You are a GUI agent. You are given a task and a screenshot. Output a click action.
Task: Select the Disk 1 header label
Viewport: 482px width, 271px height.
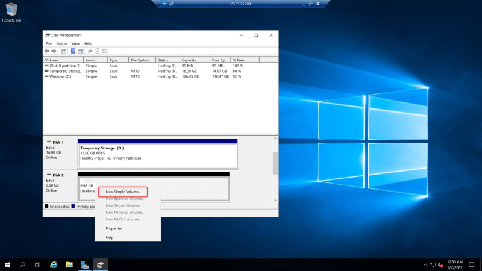pyautogui.click(x=58, y=142)
